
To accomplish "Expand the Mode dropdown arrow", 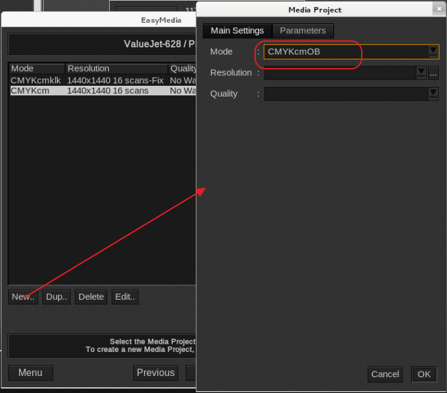I will pyautogui.click(x=433, y=52).
